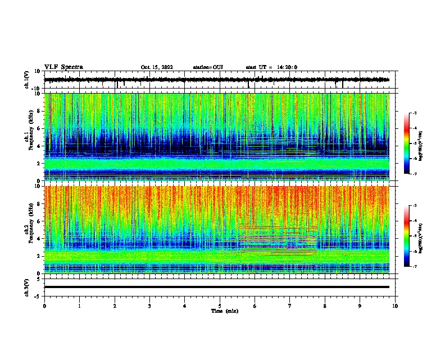Click the "5" tick on ch.3(V) axis

click(39, 279)
